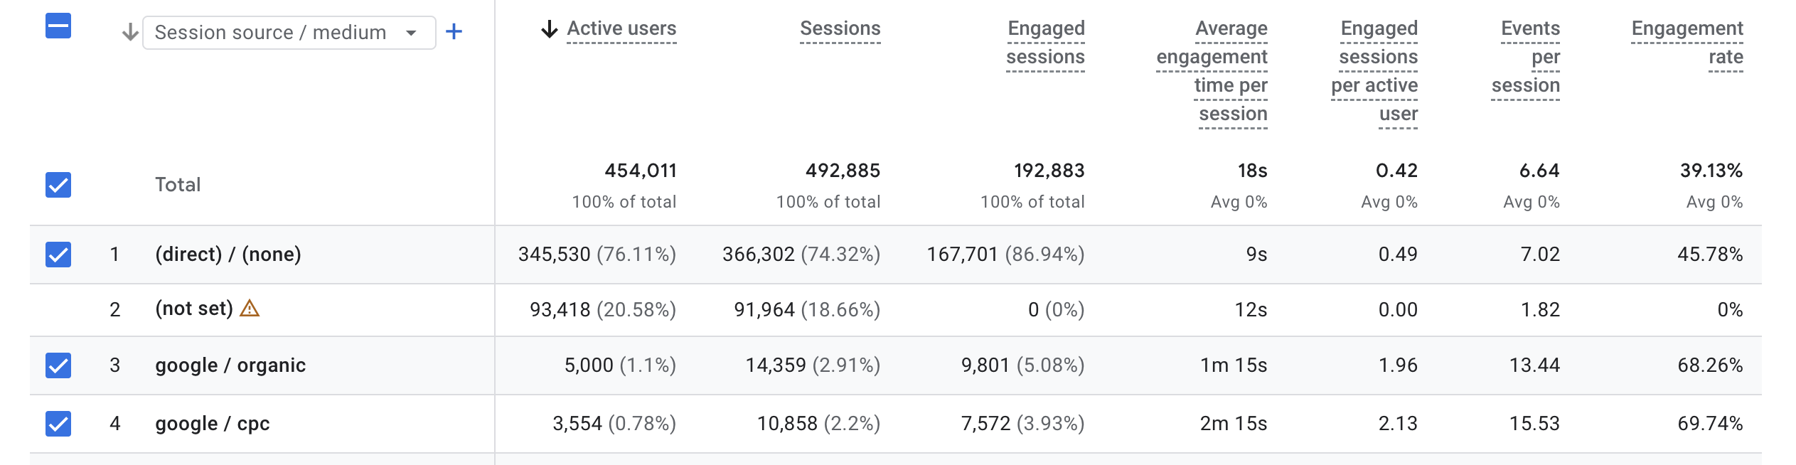Click the sort arrow beside Active users

[x=549, y=29]
